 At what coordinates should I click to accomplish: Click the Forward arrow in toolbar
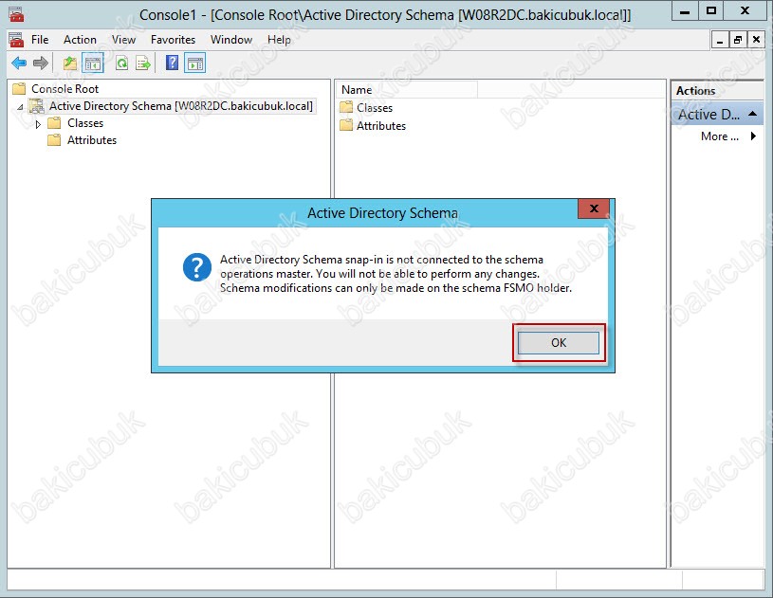[x=41, y=63]
